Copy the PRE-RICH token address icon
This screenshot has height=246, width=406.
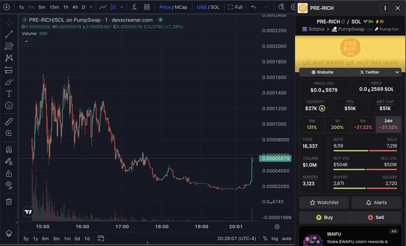[x=343, y=22]
